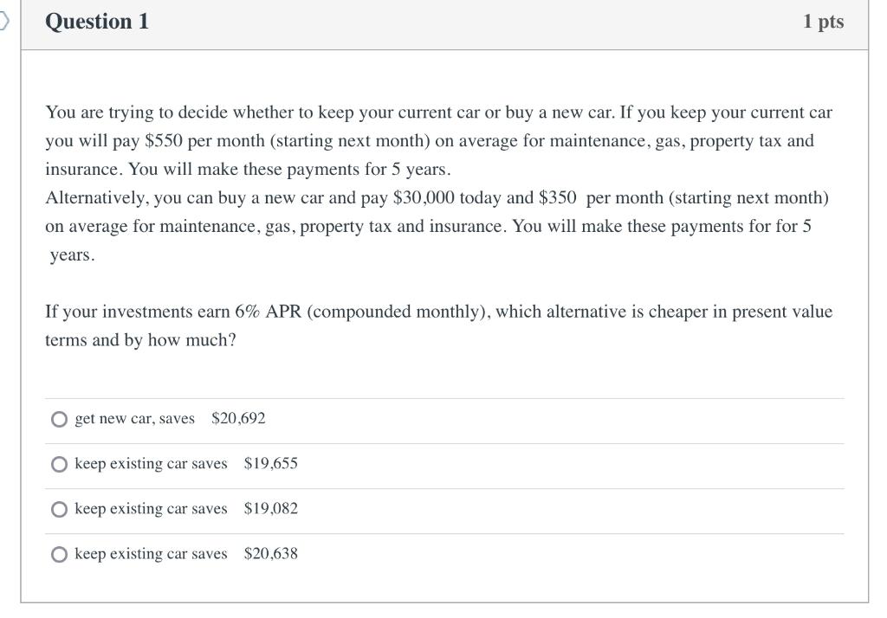The image size is (887, 618).
Task: Click the text "$20,692"
Action: coord(238,418)
